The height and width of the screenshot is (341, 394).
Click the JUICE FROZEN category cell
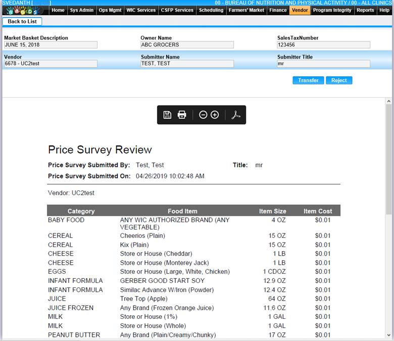coord(71,308)
